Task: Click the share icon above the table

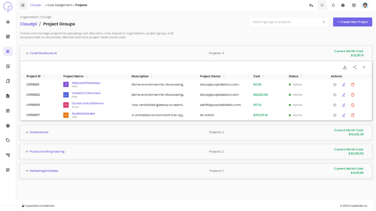Action: 355,67
